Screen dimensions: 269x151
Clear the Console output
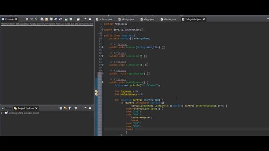pos(42,19)
